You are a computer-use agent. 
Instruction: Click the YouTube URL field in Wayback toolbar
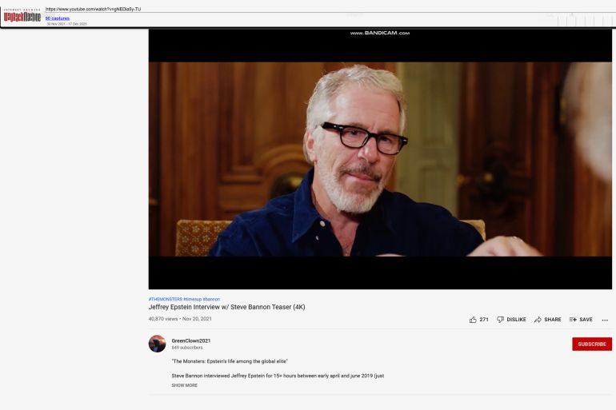pyautogui.click(x=330, y=9)
